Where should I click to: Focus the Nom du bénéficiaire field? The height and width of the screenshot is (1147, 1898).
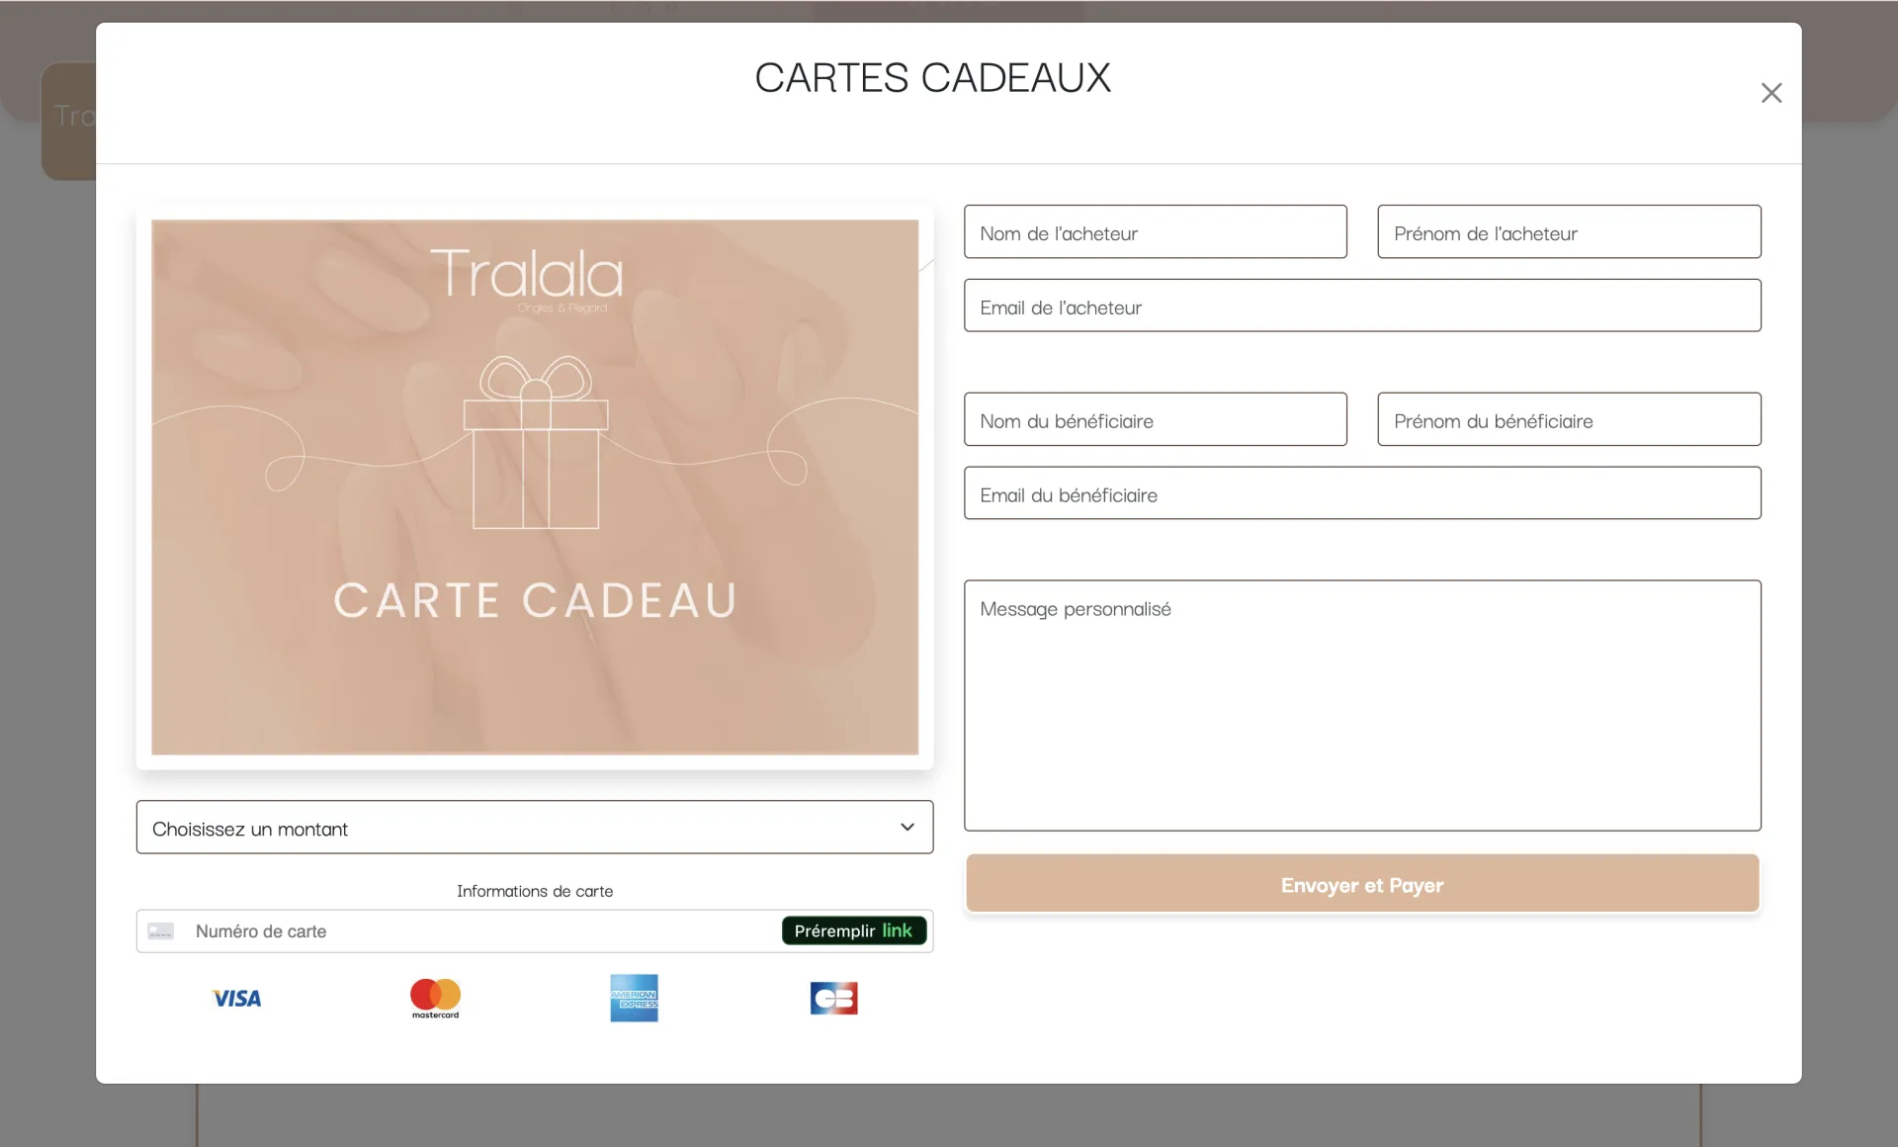point(1156,419)
